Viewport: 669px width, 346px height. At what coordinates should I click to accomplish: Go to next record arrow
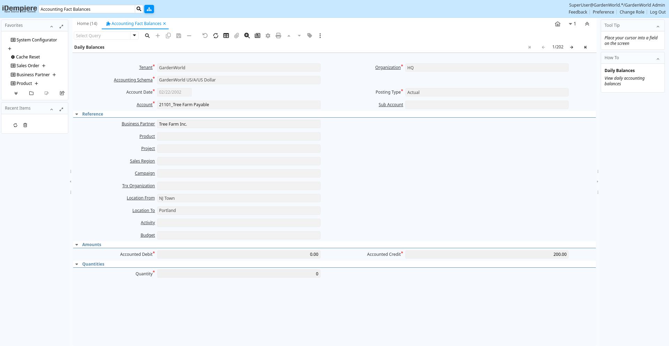pyautogui.click(x=571, y=47)
